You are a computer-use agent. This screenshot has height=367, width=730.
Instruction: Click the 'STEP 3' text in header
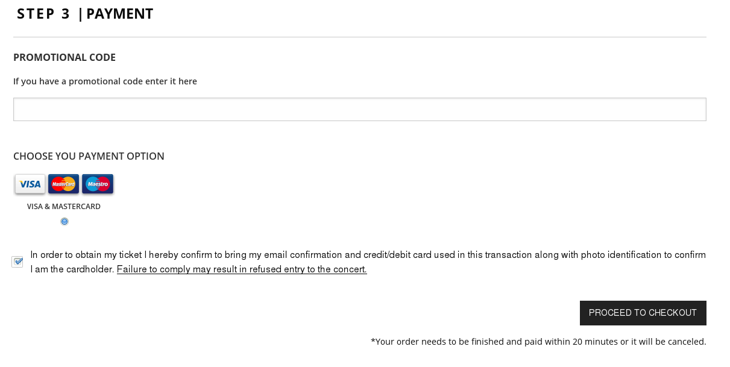(x=43, y=14)
